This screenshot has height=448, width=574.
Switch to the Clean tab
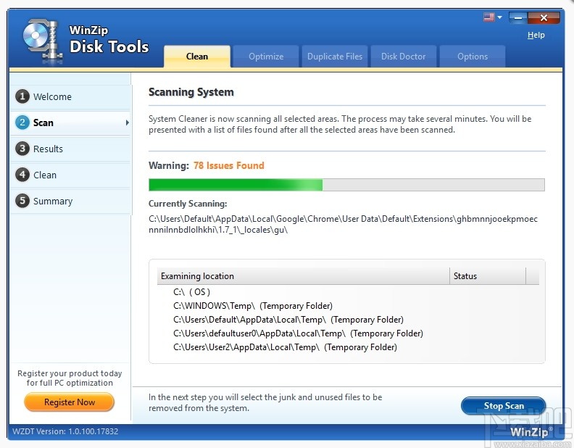(x=197, y=57)
